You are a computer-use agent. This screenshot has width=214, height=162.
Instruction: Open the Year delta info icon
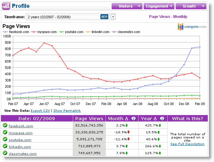[x=162, y=119]
